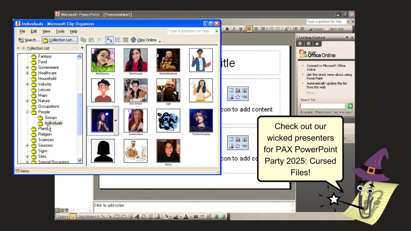This screenshot has width=411, height=231.
Task: Click the green search Go arrow button
Action: [350, 106]
